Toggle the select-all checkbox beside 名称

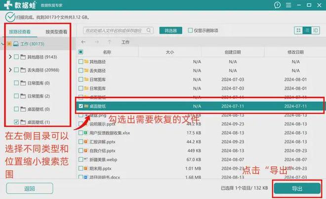pos(81,52)
